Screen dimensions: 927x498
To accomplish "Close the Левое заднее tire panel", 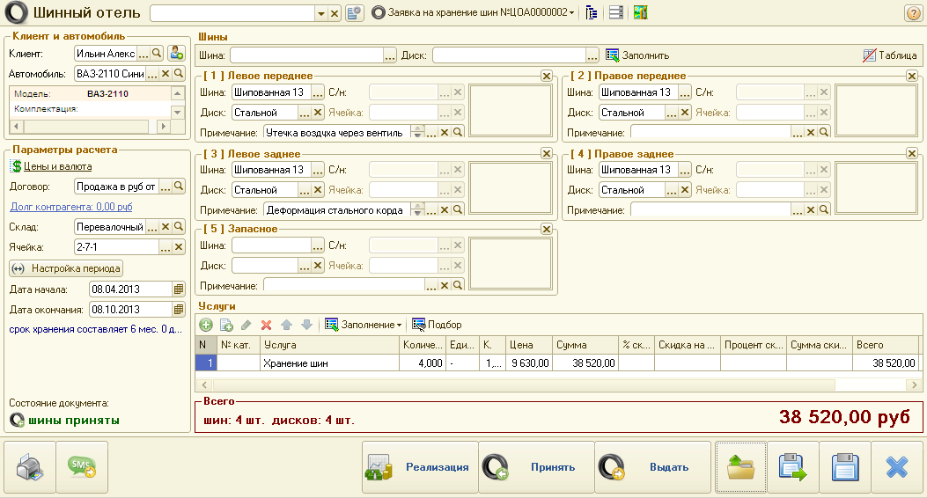I will (x=547, y=154).
